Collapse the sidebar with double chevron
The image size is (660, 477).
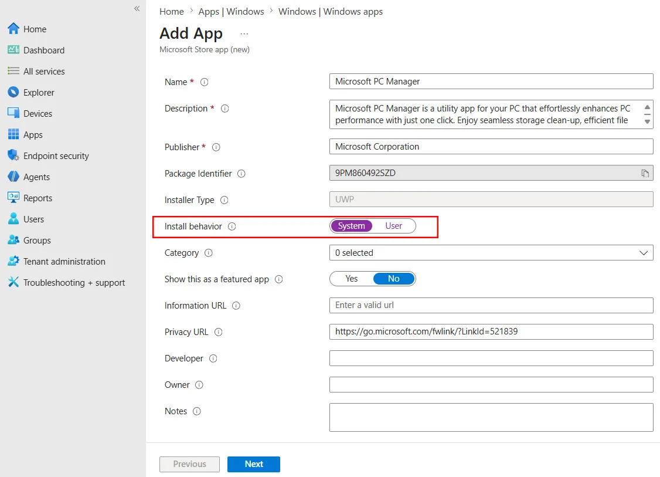tap(137, 8)
